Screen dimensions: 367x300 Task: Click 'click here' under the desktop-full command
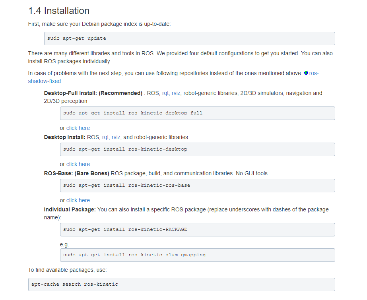tap(78, 128)
